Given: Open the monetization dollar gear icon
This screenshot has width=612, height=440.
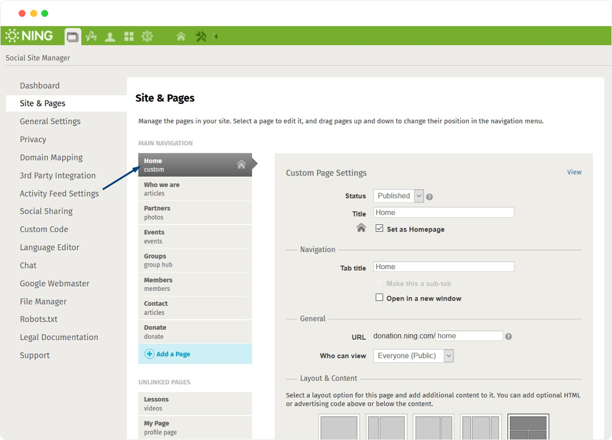Looking at the screenshot, I should pos(147,37).
